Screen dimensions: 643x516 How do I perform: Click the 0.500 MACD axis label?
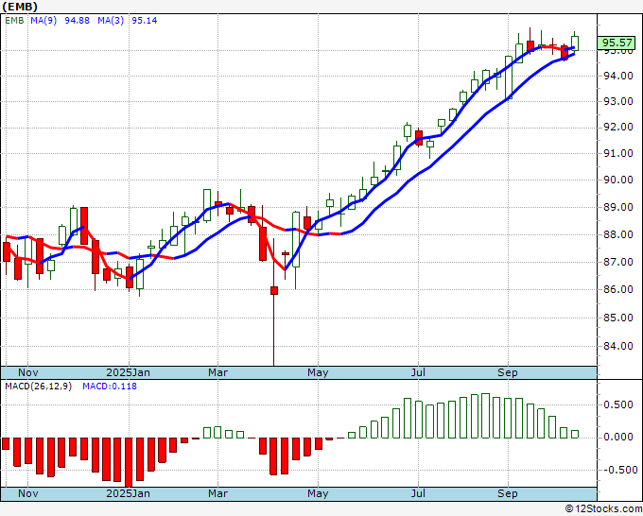click(618, 404)
